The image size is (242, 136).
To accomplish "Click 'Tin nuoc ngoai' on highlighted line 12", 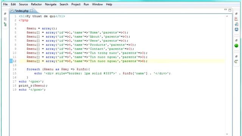I will pyautogui.click(x=104, y=61).
